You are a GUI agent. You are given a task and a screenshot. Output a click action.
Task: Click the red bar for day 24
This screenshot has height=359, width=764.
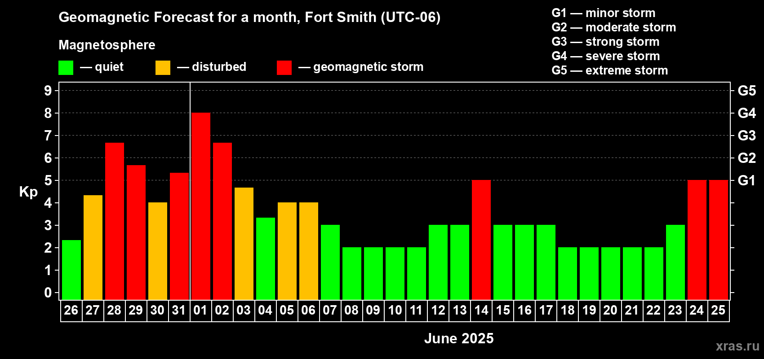[x=697, y=240]
